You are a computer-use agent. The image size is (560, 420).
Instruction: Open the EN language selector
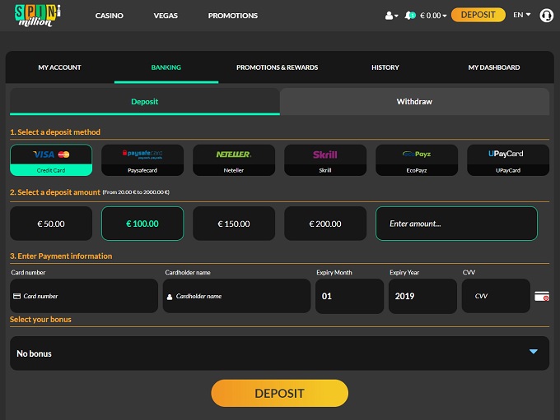521,15
